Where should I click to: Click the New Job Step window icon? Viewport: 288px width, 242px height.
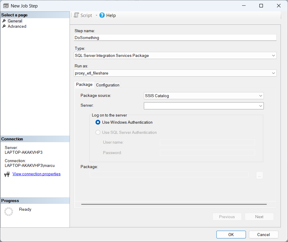pos(6,6)
